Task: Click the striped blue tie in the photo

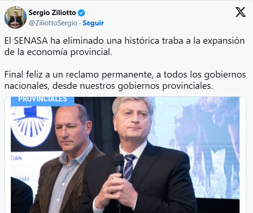Action: 129,166
